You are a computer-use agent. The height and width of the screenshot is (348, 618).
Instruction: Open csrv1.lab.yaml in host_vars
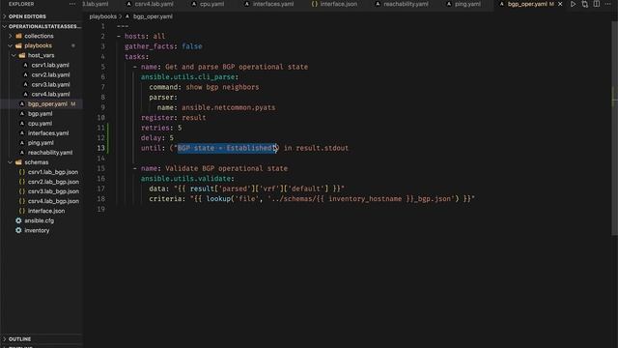point(50,65)
